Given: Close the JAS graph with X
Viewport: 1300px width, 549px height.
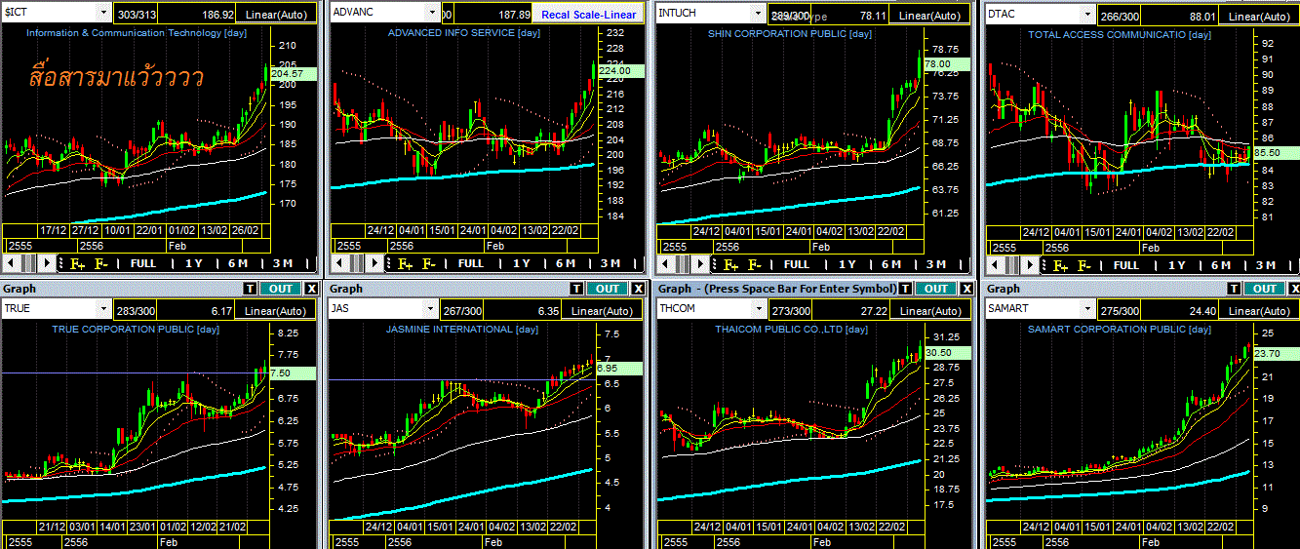Looking at the screenshot, I should [x=638, y=289].
